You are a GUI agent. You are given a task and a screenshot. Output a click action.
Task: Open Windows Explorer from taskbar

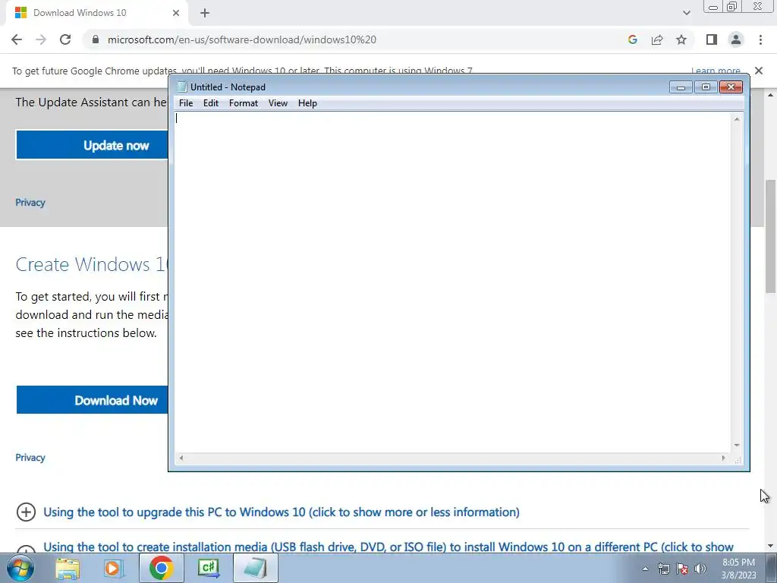click(x=68, y=568)
